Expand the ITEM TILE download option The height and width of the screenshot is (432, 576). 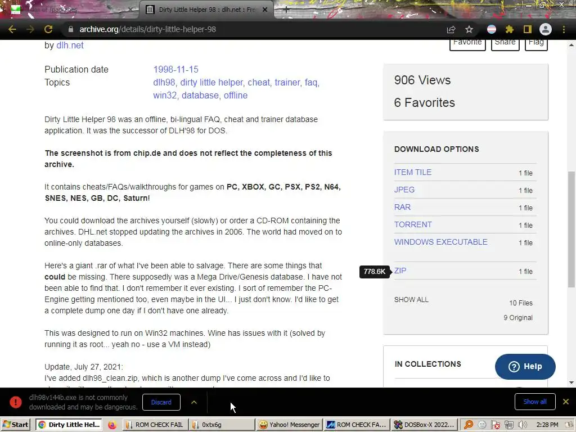[412, 172]
